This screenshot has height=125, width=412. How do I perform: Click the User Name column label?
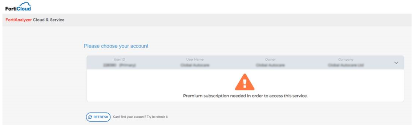(x=195, y=59)
